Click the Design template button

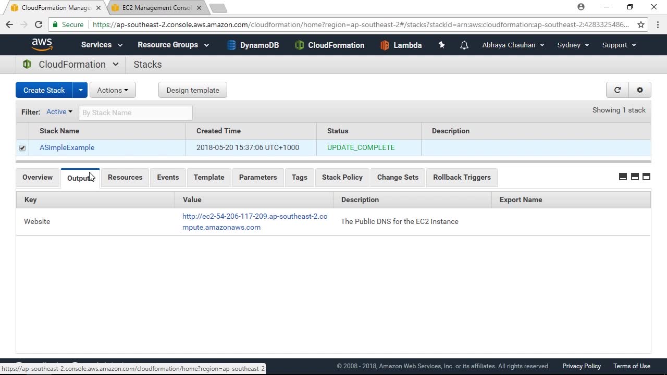pyautogui.click(x=193, y=90)
